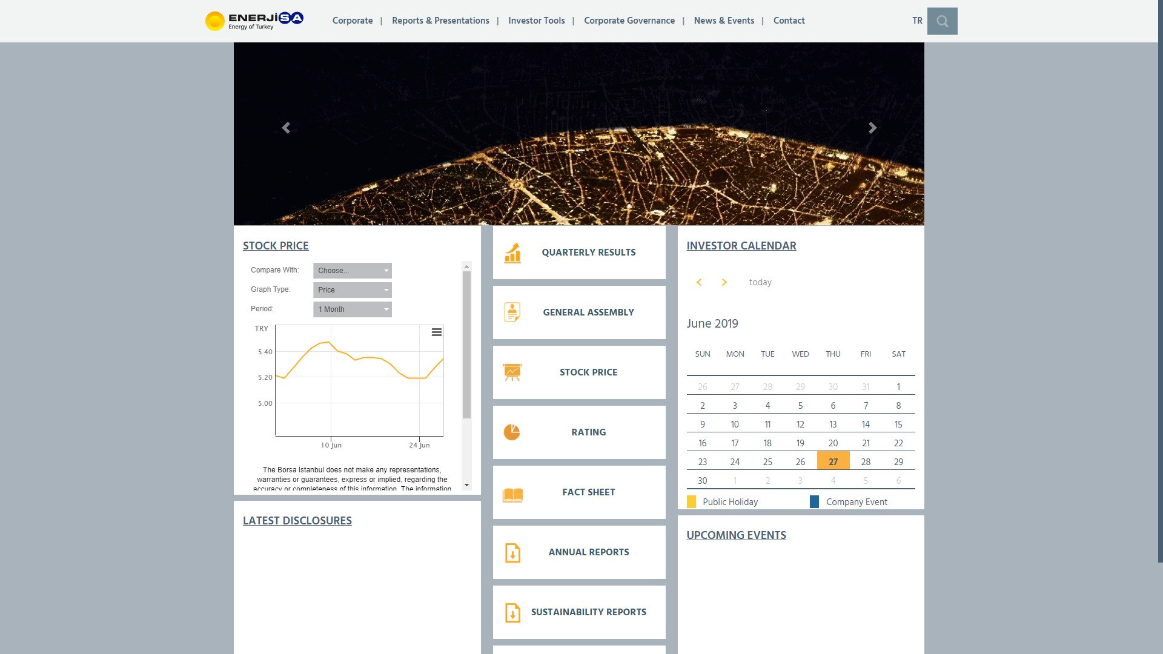Advance to next banner slide
Screen dimensions: 1163x654
(872, 128)
